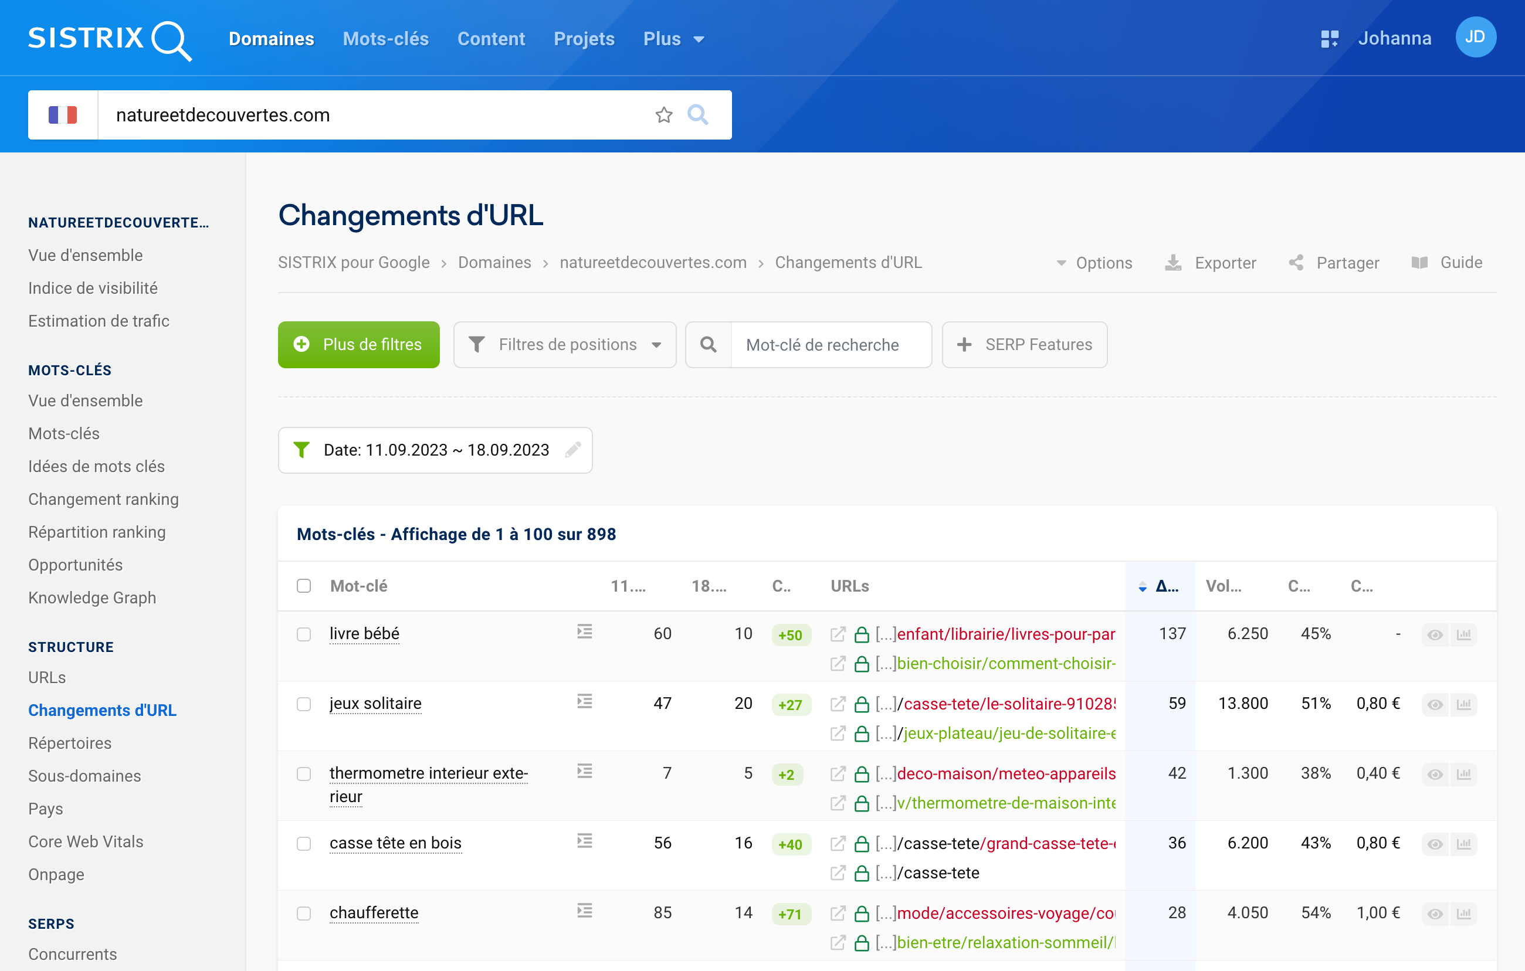This screenshot has width=1525, height=971.
Task: Open the livre bébé keyword link
Action: [x=364, y=634]
